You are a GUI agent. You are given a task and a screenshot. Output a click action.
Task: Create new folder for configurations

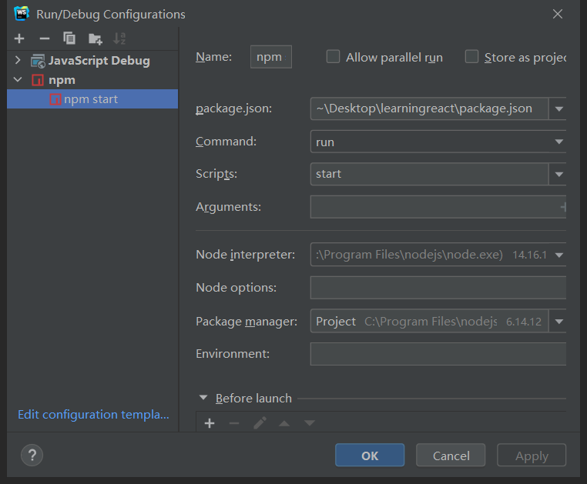tap(95, 38)
